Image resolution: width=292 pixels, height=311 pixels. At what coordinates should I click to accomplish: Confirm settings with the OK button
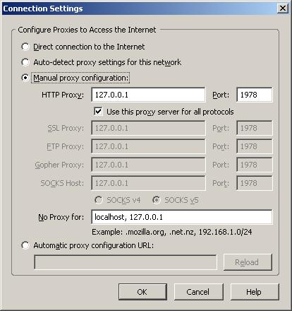pyautogui.click(x=142, y=292)
